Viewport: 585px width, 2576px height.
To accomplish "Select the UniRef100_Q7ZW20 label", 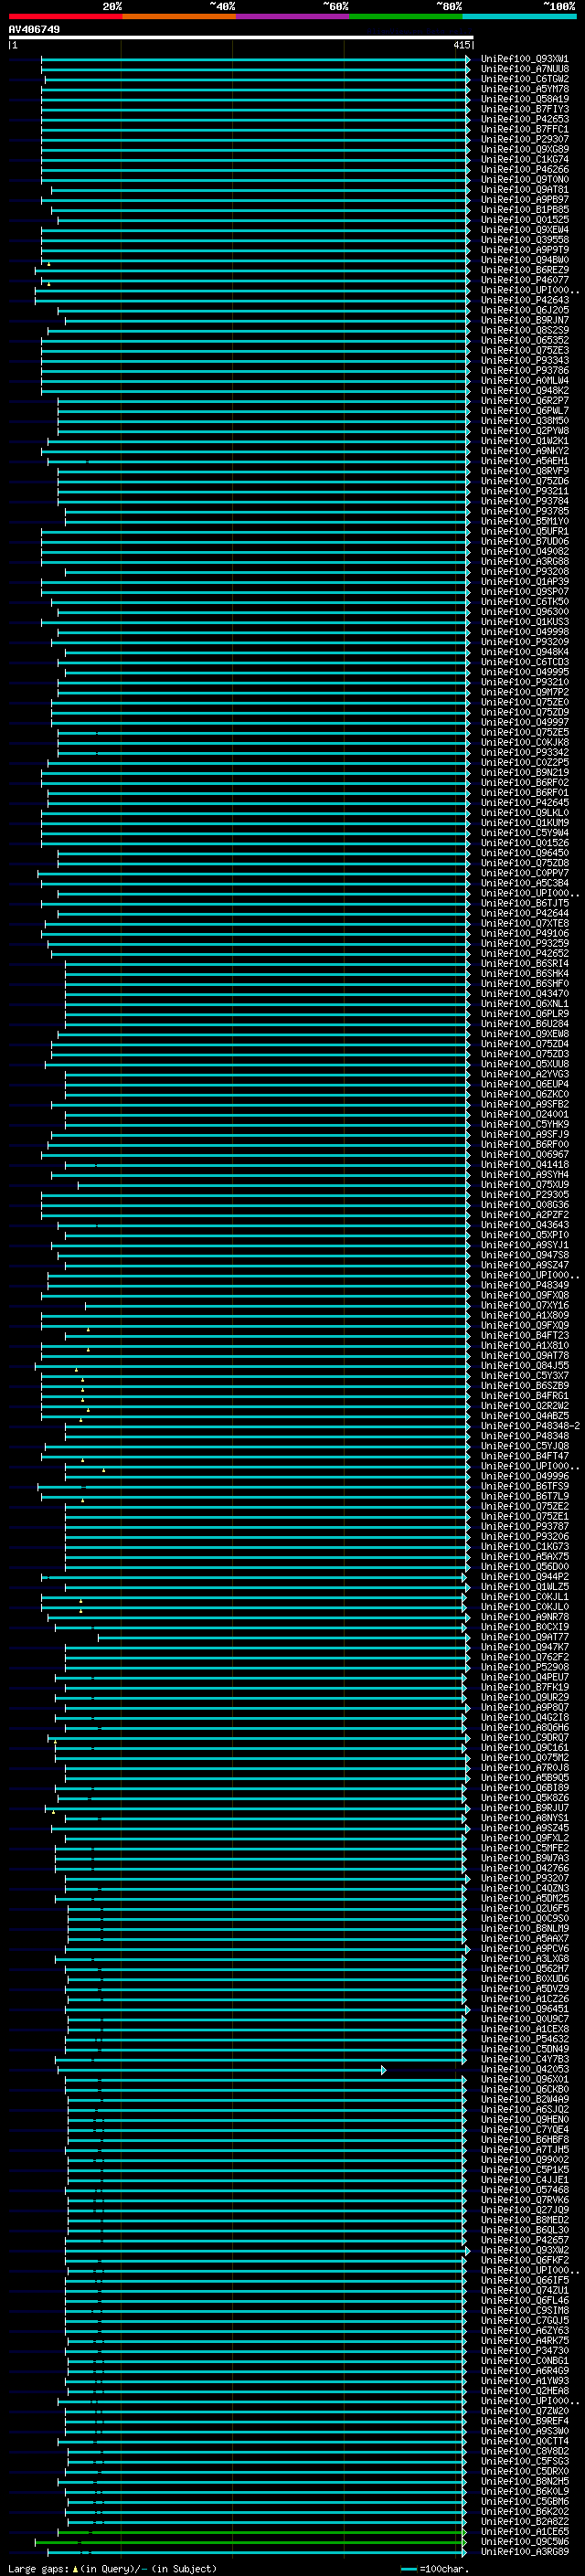I will [525, 2411].
